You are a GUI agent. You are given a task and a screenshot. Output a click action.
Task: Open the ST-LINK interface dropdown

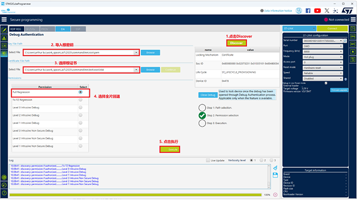(x=299, y=29)
